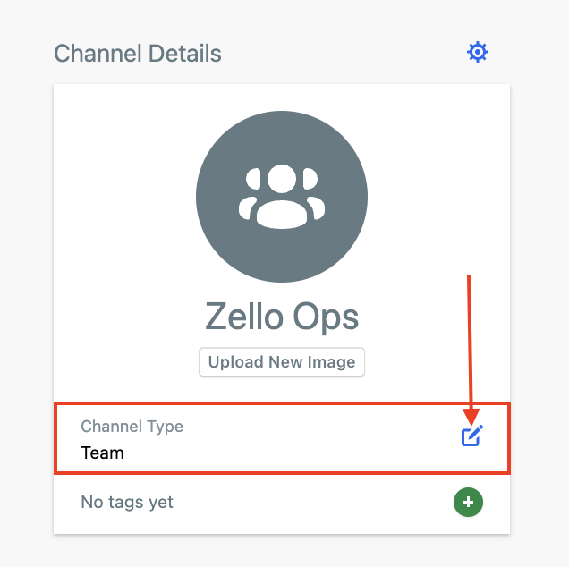Add a tag with green plus button

pyautogui.click(x=468, y=502)
